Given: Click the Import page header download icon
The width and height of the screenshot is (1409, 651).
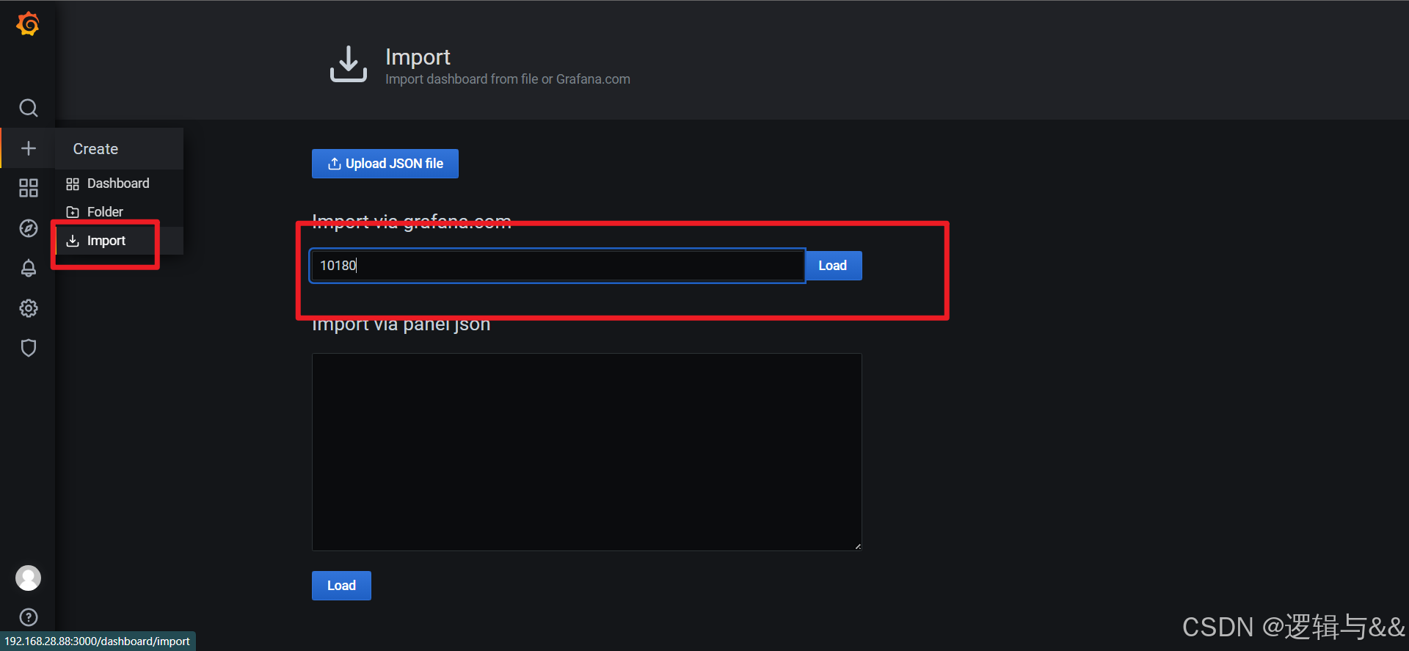Looking at the screenshot, I should click(349, 65).
